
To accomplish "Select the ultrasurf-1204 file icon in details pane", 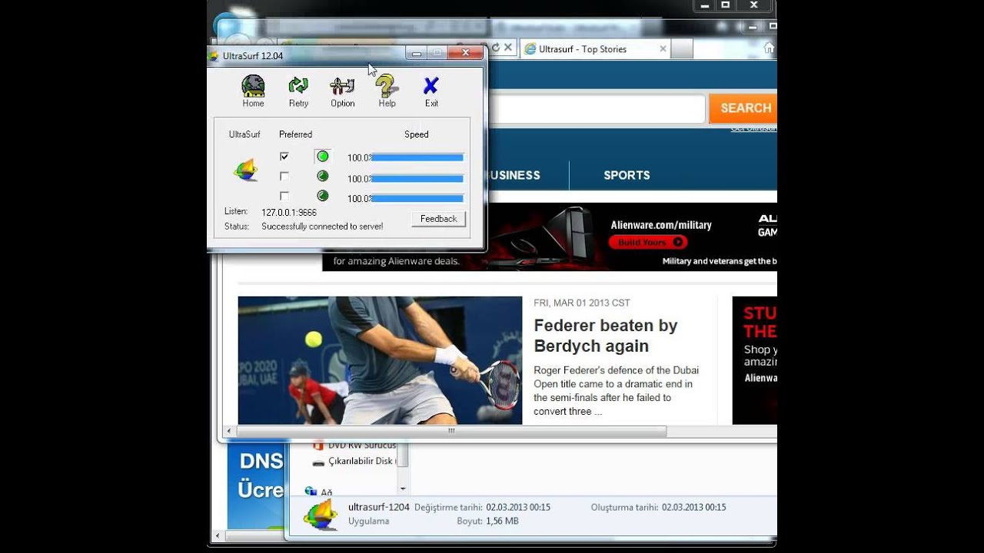I will pyautogui.click(x=321, y=514).
